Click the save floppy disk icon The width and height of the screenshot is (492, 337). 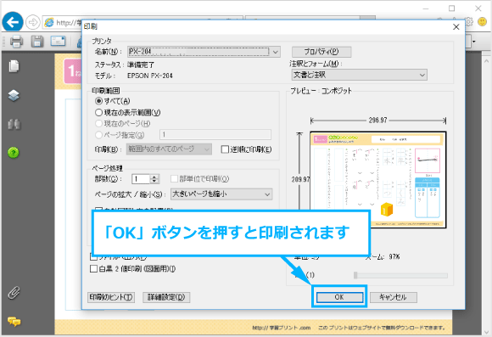37,41
